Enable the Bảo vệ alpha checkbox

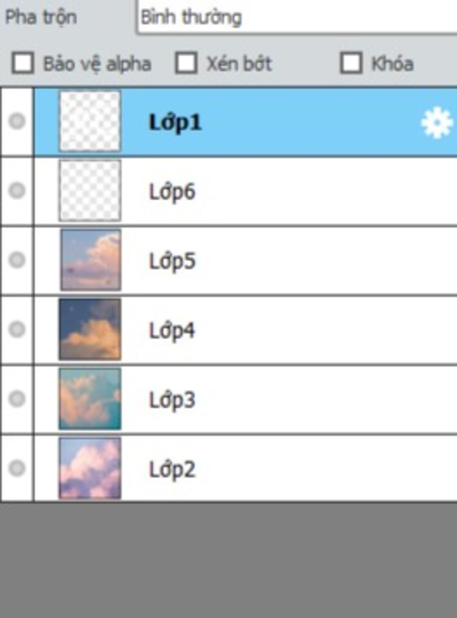pos(23,63)
